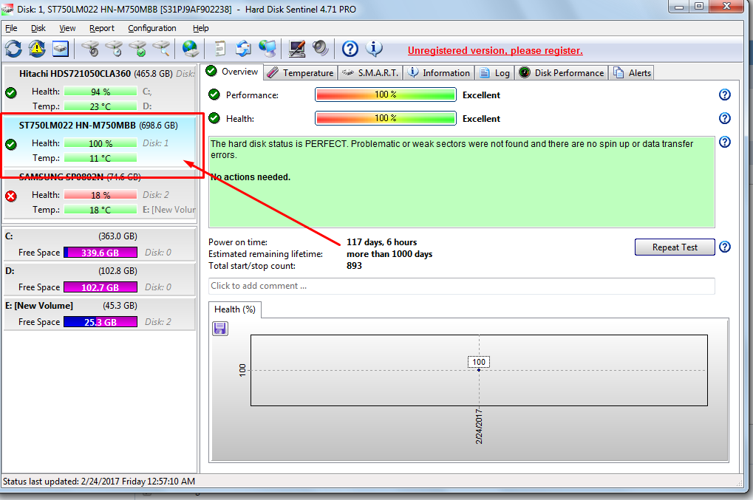The width and height of the screenshot is (753, 500).
Task: Click the blue Refresh arrows toolbar icon
Action: pyautogui.click(x=13, y=49)
